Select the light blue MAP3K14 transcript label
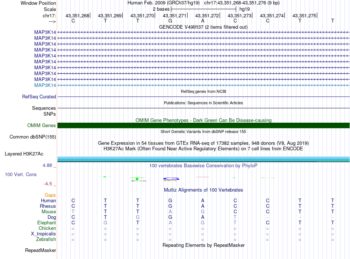350x259 pixels. tap(45, 85)
